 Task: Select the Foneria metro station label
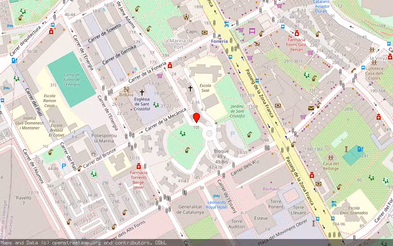pos(219,41)
